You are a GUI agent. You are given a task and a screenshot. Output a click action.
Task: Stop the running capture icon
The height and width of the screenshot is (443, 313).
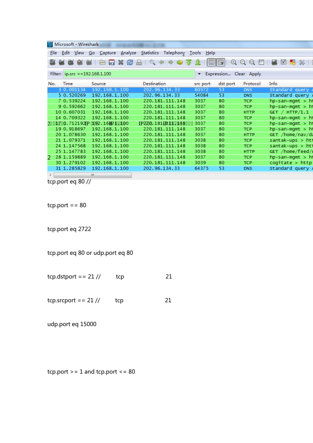tap(80, 62)
